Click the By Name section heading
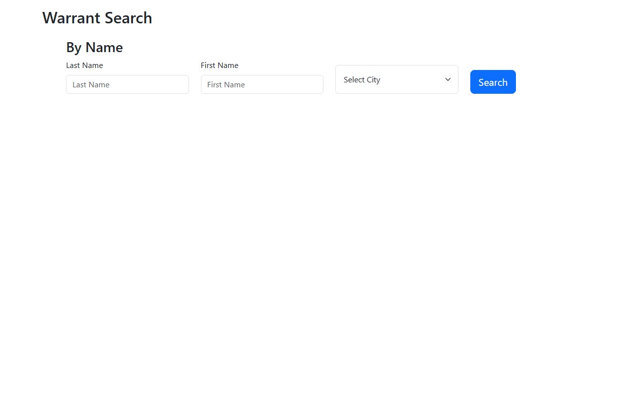 94,47
